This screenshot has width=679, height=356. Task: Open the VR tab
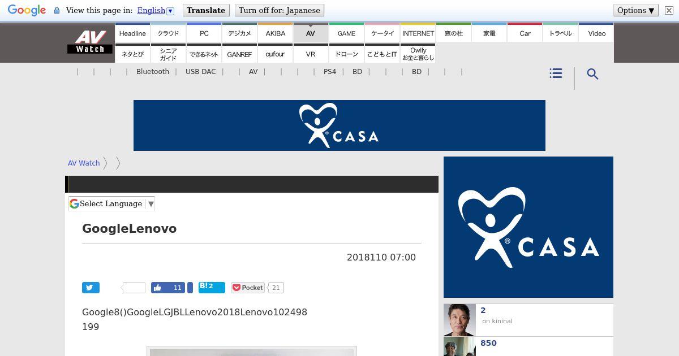click(x=311, y=54)
